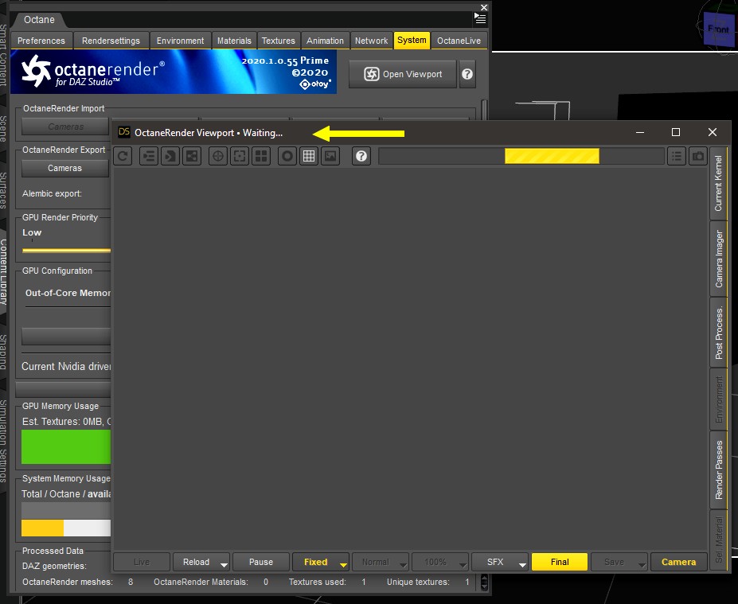Screen dimensions: 738x604
Task: Close the Octane pane with the X
Action: (x=484, y=7)
